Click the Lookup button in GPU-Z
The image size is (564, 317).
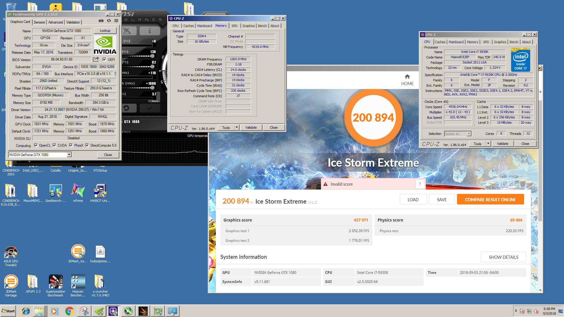point(105,31)
